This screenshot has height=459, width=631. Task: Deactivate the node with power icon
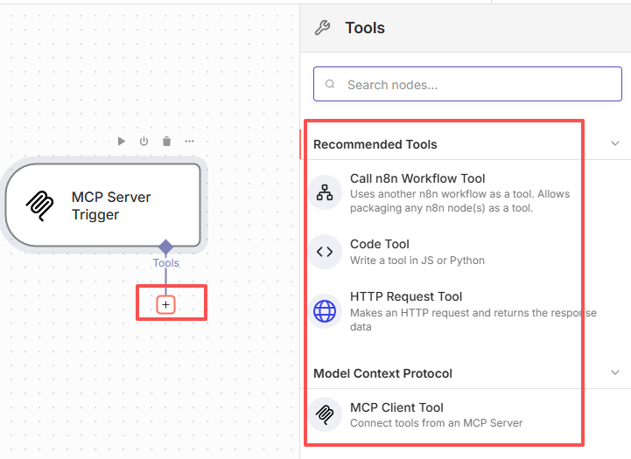pyautogui.click(x=144, y=141)
